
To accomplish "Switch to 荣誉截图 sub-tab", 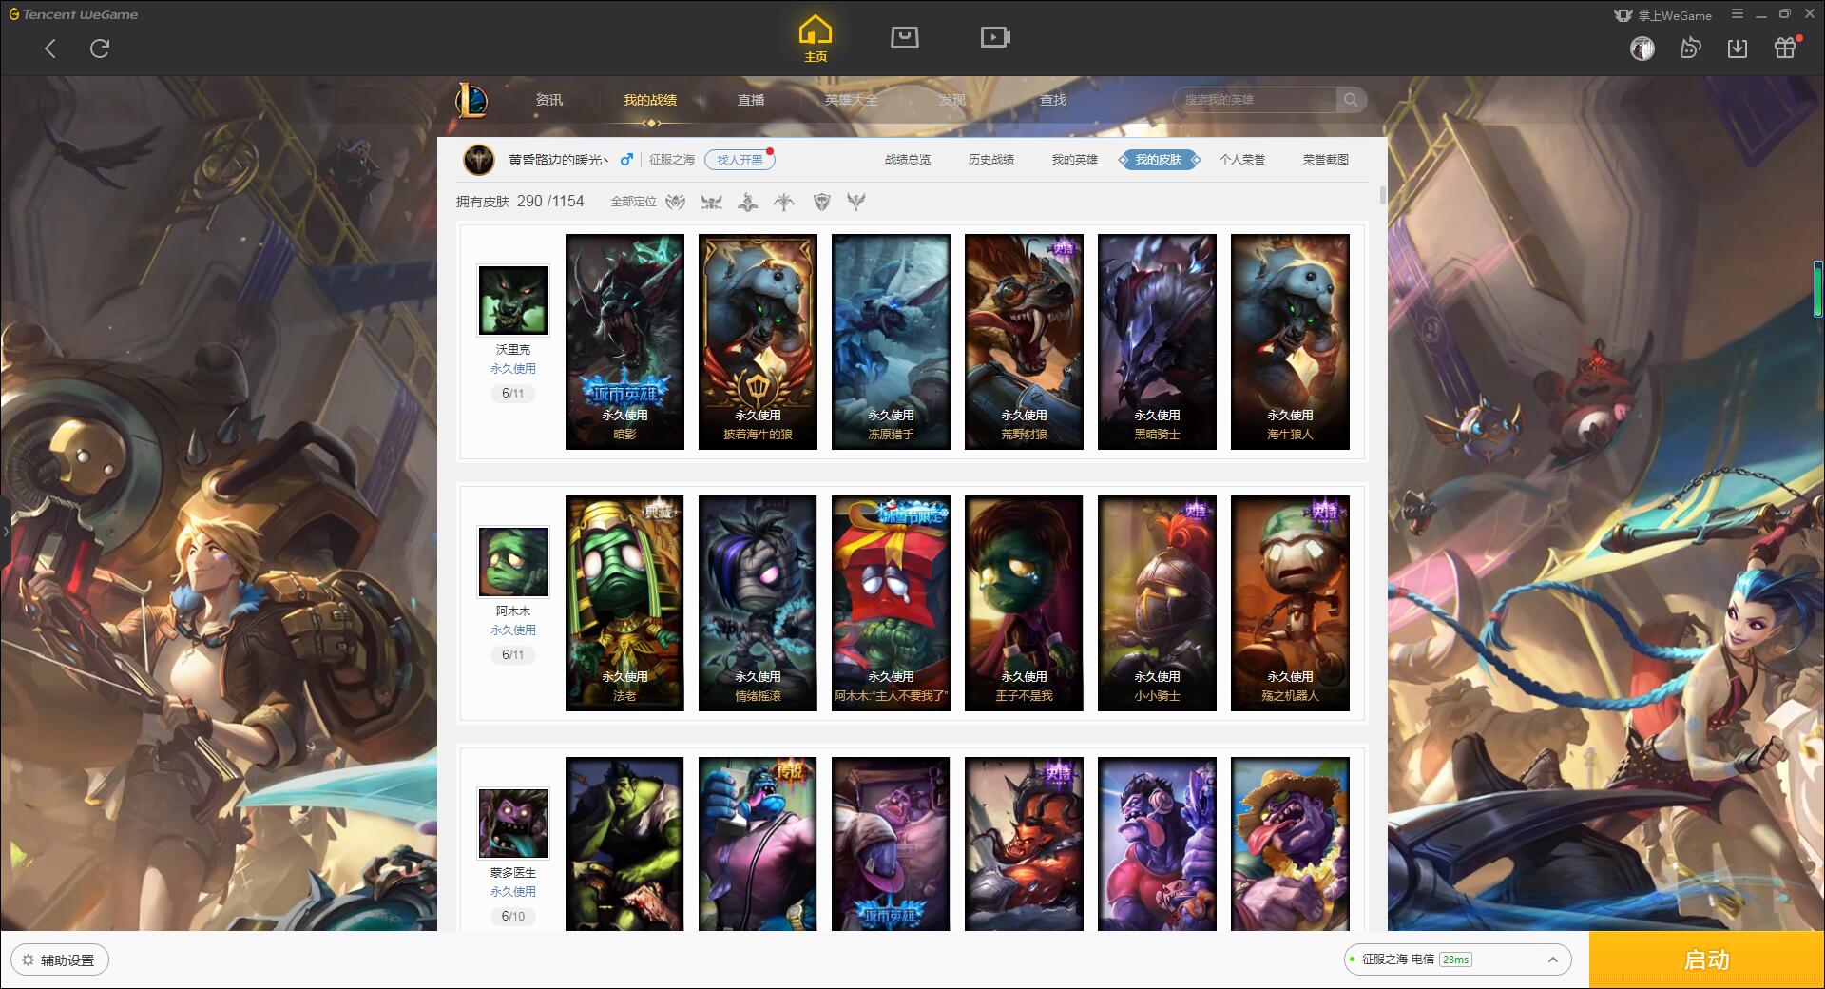I will [1326, 160].
